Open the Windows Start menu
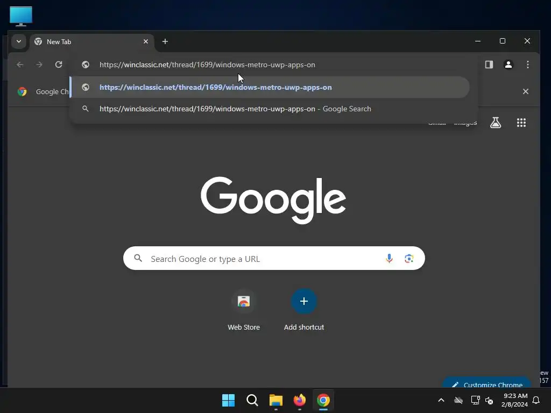The height and width of the screenshot is (413, 551). 228,400
